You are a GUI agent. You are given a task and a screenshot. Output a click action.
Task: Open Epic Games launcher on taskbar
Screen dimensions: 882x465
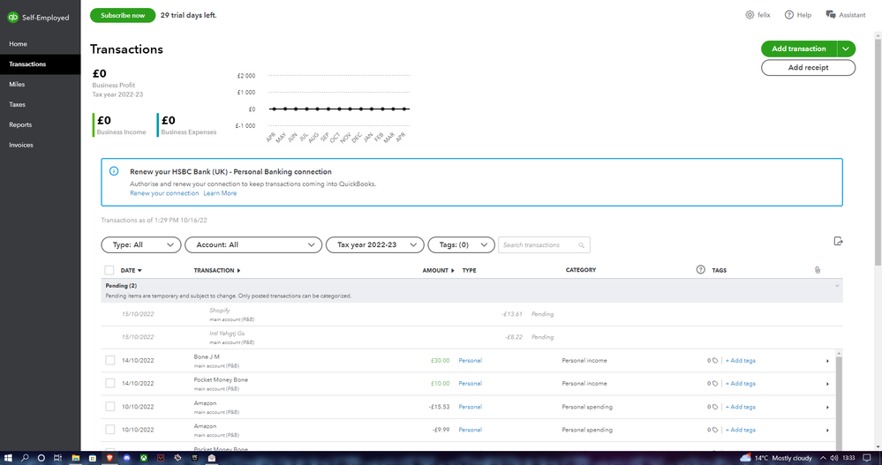pyautogui.click(x=194, y=458)
